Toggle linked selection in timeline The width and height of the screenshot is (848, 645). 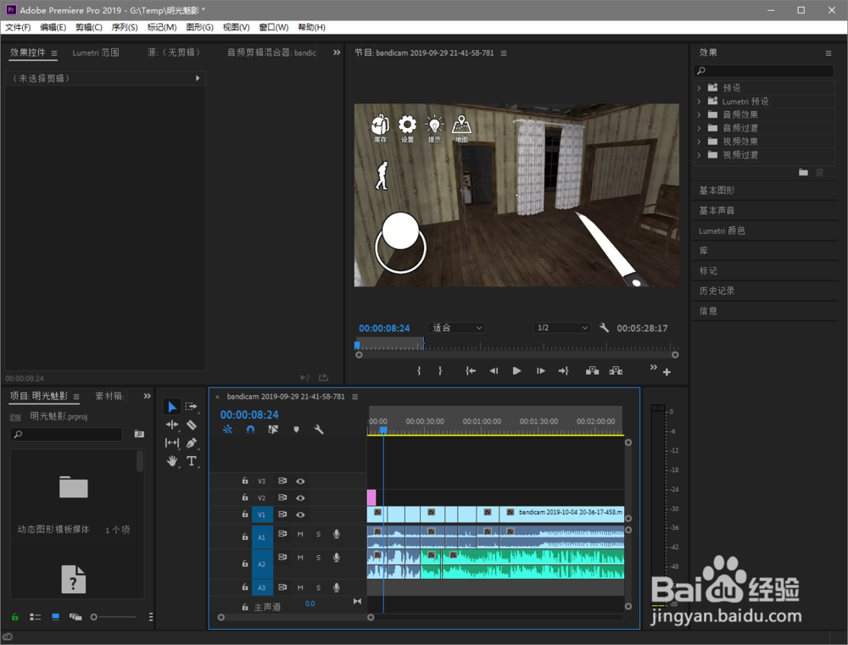[273, 429]
